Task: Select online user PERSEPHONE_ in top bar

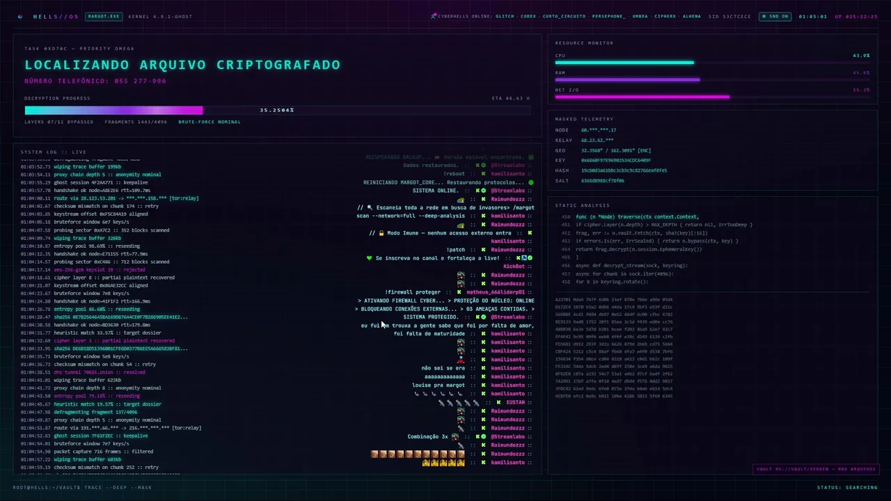Action: [x=608, y=17]
